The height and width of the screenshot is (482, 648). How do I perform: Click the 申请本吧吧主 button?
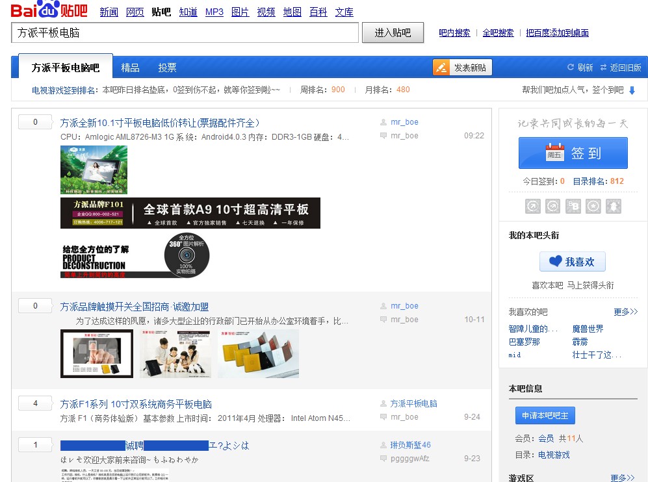(545, 416)
